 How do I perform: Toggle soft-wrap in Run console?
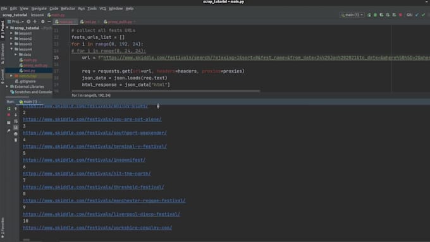16,121
